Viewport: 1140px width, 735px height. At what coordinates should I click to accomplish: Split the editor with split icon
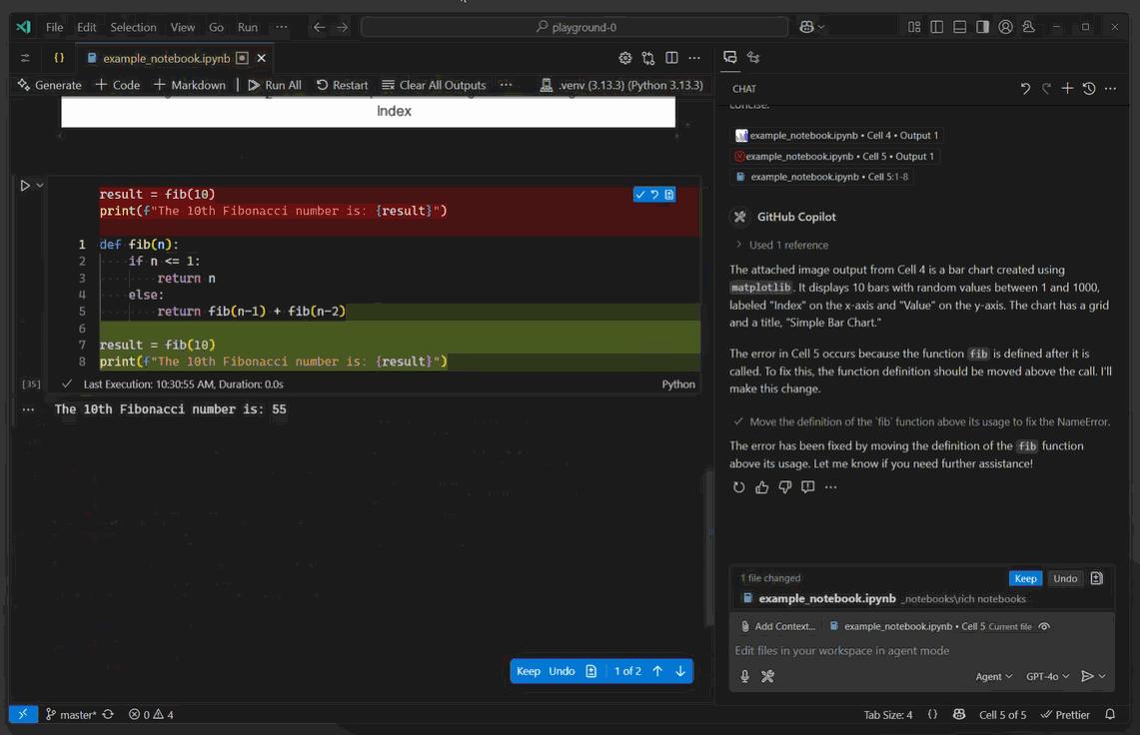tap(671, 58)
